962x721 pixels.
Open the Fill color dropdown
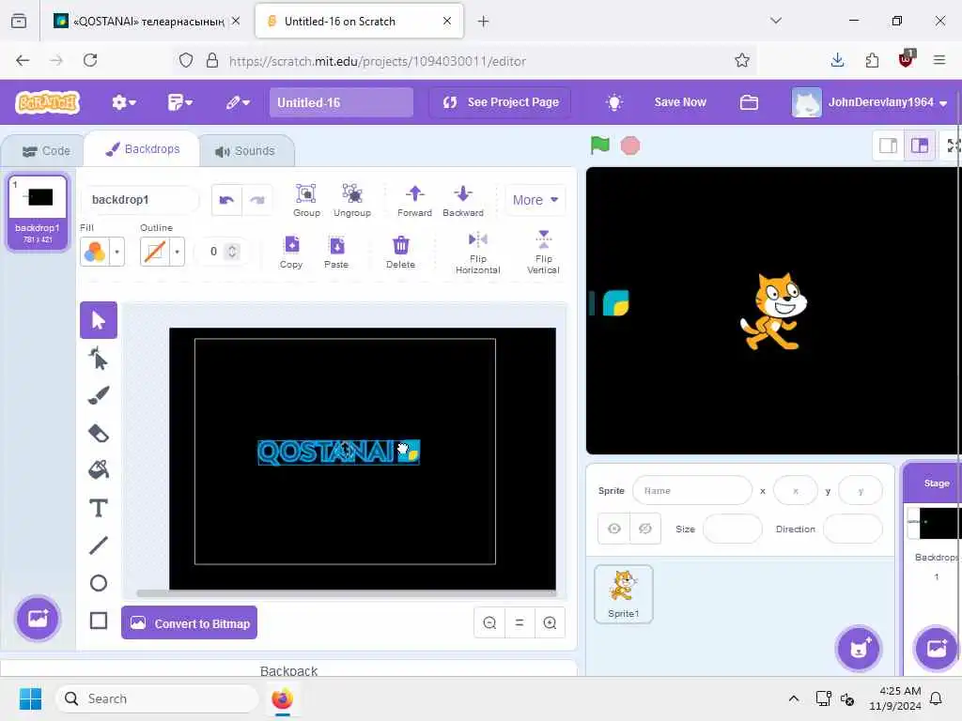116,252
